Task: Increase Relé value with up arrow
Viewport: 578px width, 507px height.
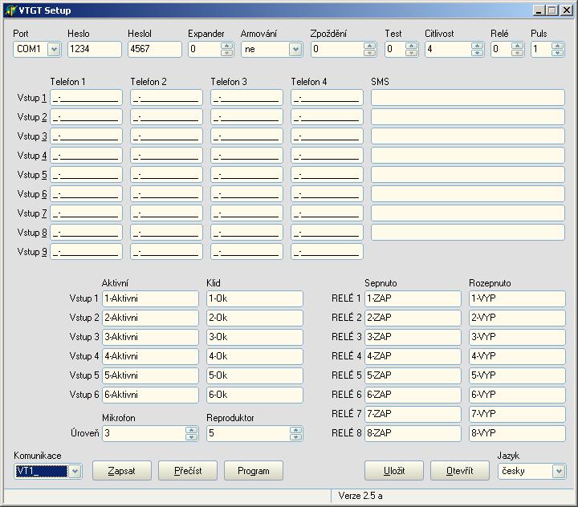Action: [x=518, y=46]
